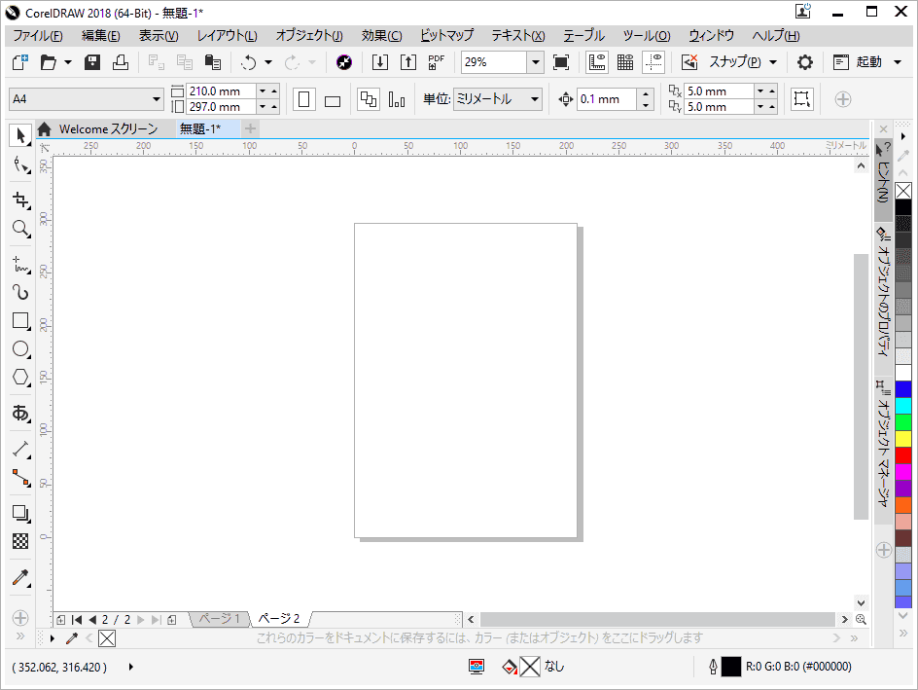Set page orientation to portrait
This screenshot has width=918, height=690.
click(303, 99)
